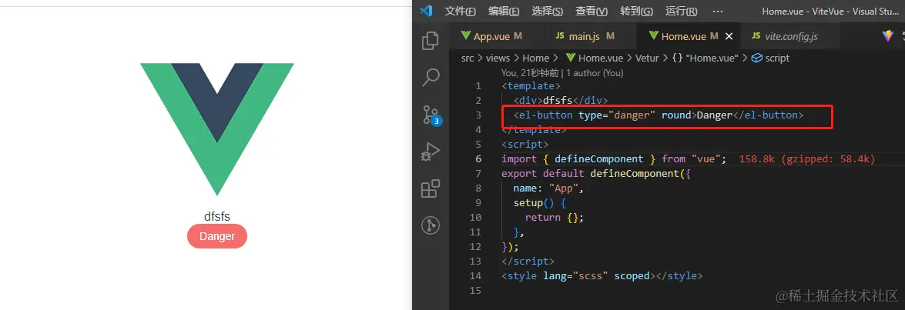Click the window title Home.vue - ViteVue
Screen dimensions: 905x310
click(x=830, y=11)
